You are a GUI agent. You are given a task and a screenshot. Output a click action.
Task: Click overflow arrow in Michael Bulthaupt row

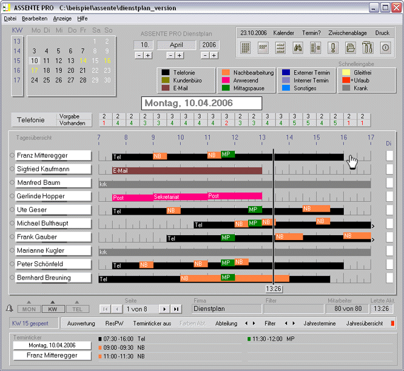373,226
